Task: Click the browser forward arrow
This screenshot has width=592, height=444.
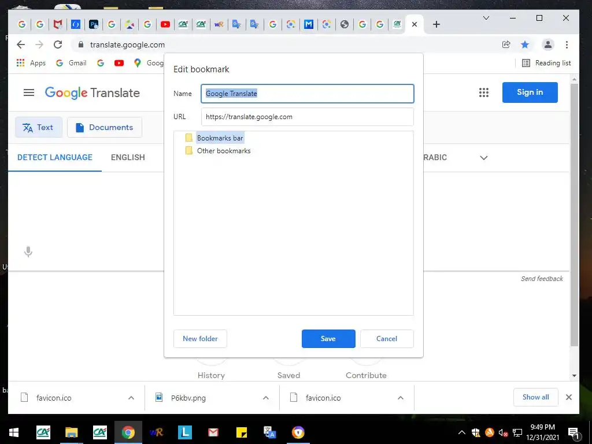Action: [39, 45]
